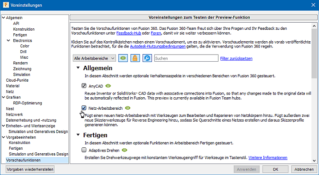This screenshot has width=319, height=175.
Task: Open Cloud-Punkte settings
Action: click(17, 80)
